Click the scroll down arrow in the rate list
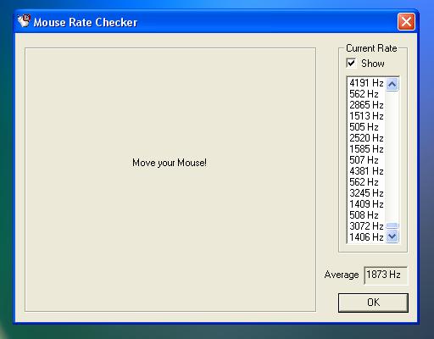Viewport: 434px width, 339px height. point(392,236)
